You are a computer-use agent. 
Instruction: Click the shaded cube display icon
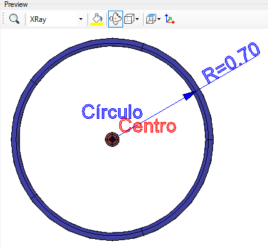[151, 19]
